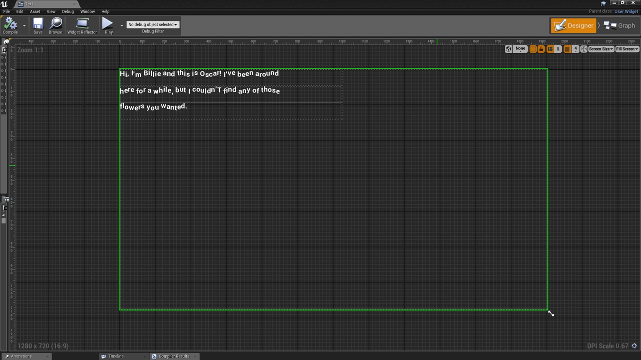Open the Asset menu

pyautogui.click(x=35, y=11)
